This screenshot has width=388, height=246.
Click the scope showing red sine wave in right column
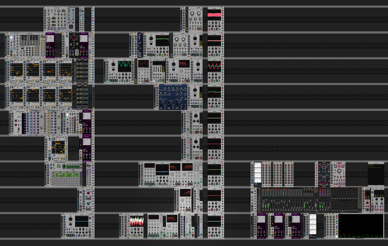(214, 66)
